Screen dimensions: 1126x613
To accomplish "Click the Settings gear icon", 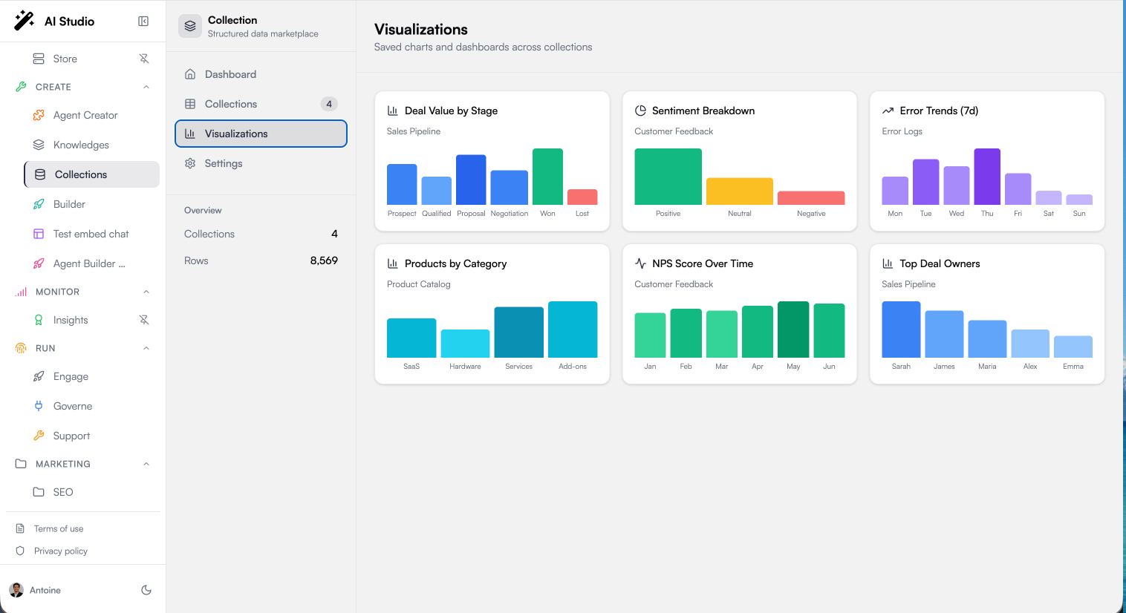I will (190, 163).
